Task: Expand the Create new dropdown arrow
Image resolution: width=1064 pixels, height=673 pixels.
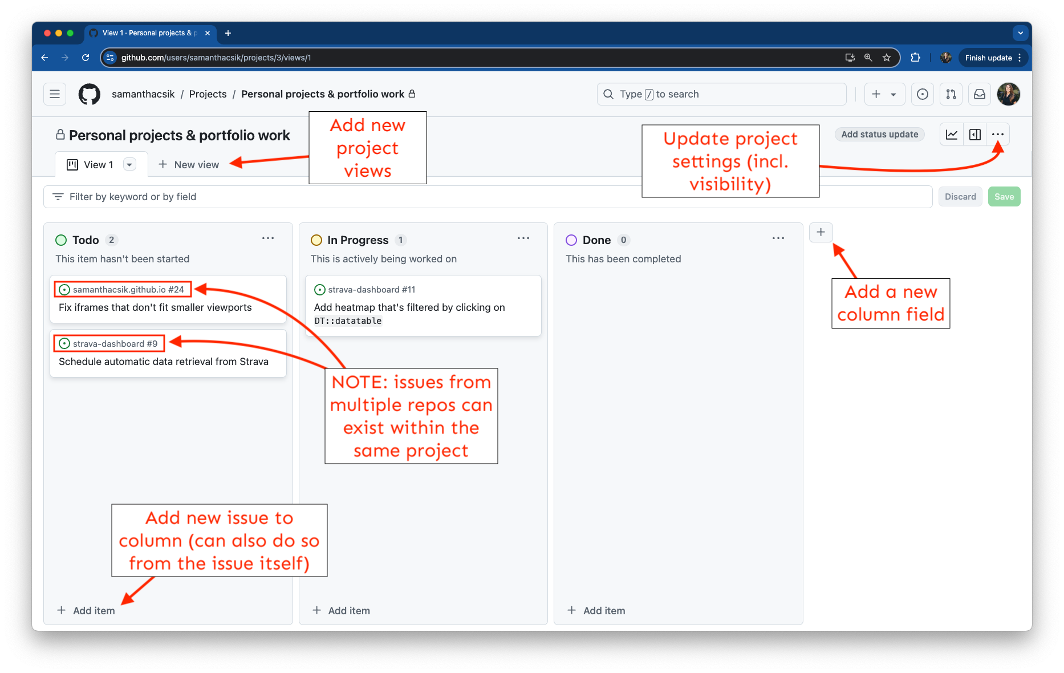Action: pos(894,95)
